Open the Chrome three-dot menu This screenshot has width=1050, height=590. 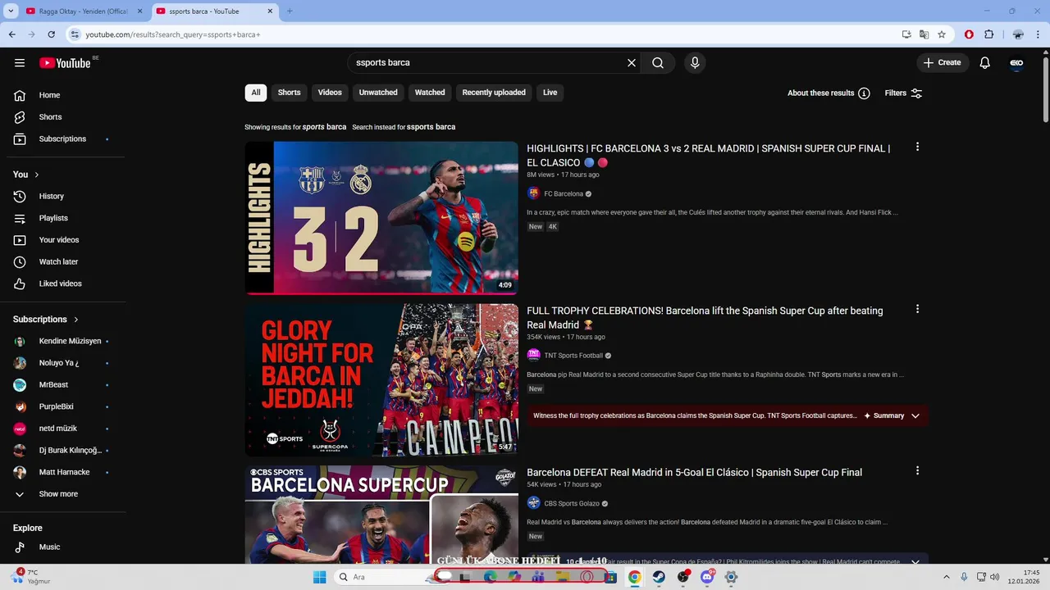1039,34
